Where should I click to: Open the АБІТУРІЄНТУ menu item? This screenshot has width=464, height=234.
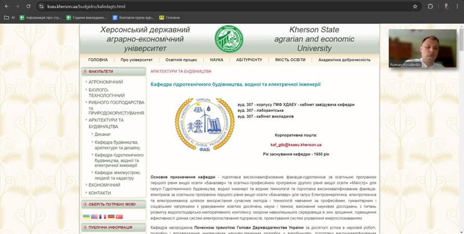[249, 60]
